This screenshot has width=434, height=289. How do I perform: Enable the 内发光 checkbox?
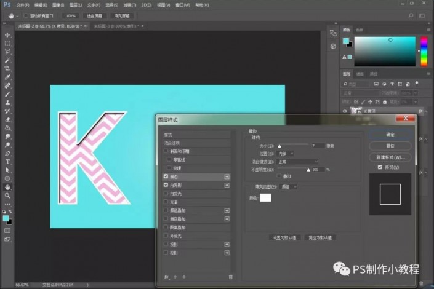pyautogui.click(x=166, y=193)
